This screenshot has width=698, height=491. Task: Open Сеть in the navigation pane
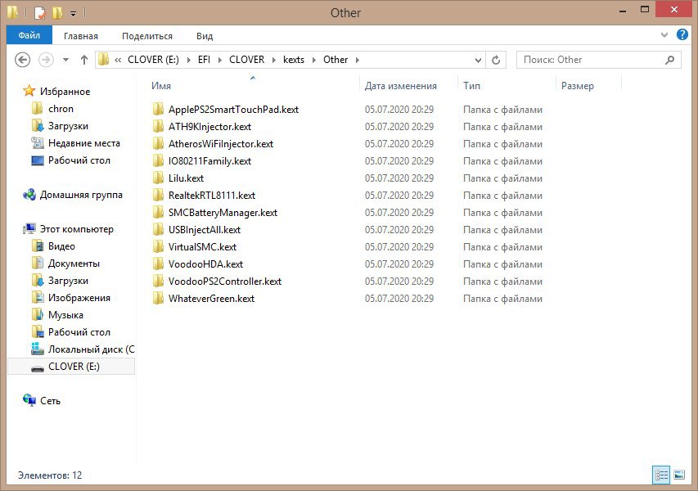pyautogui.click(x=50, y=401)
